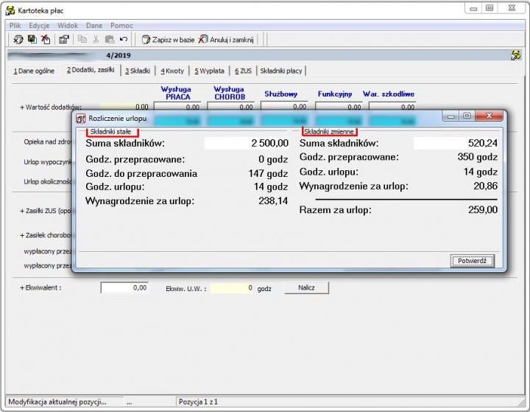
Task: Click the Służbowy value field
Action: pyautogui.click(x=284, y=106)
